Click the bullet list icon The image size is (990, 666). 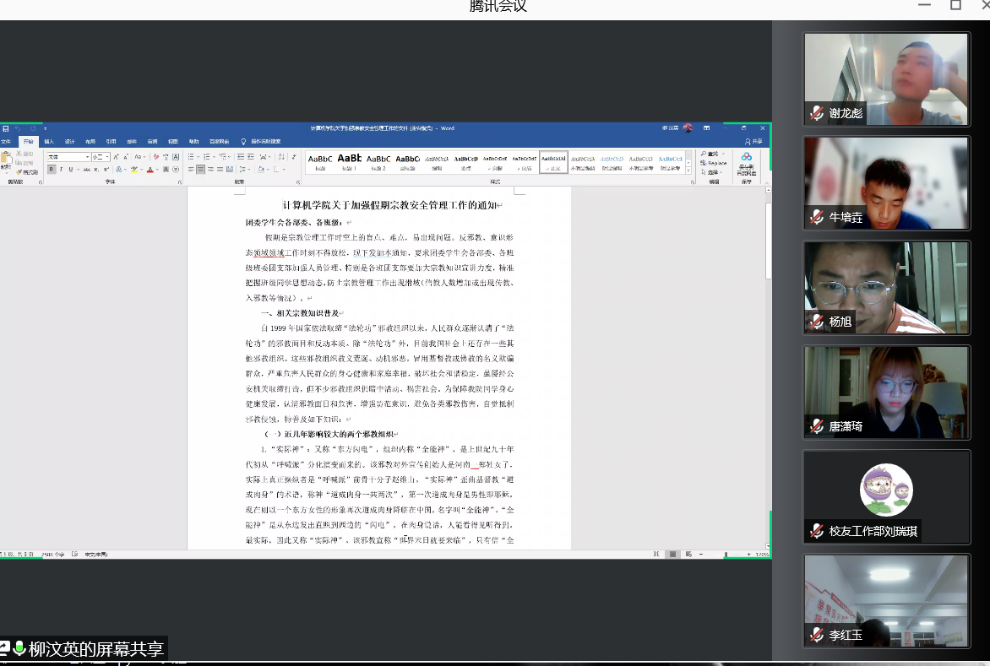[x=191, y=157]
